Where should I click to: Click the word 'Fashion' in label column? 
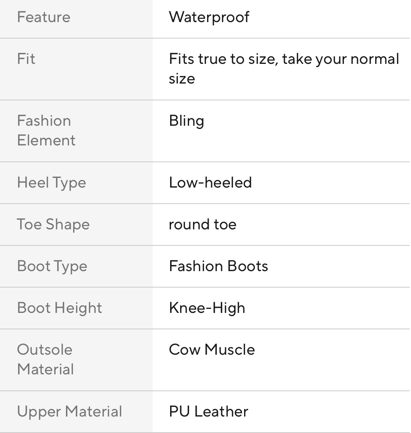coord(44,121)
